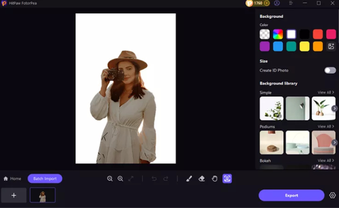Select the transparent checkerboard background swatch
This screenshot has width=339, height=208.
click(265, 34)
